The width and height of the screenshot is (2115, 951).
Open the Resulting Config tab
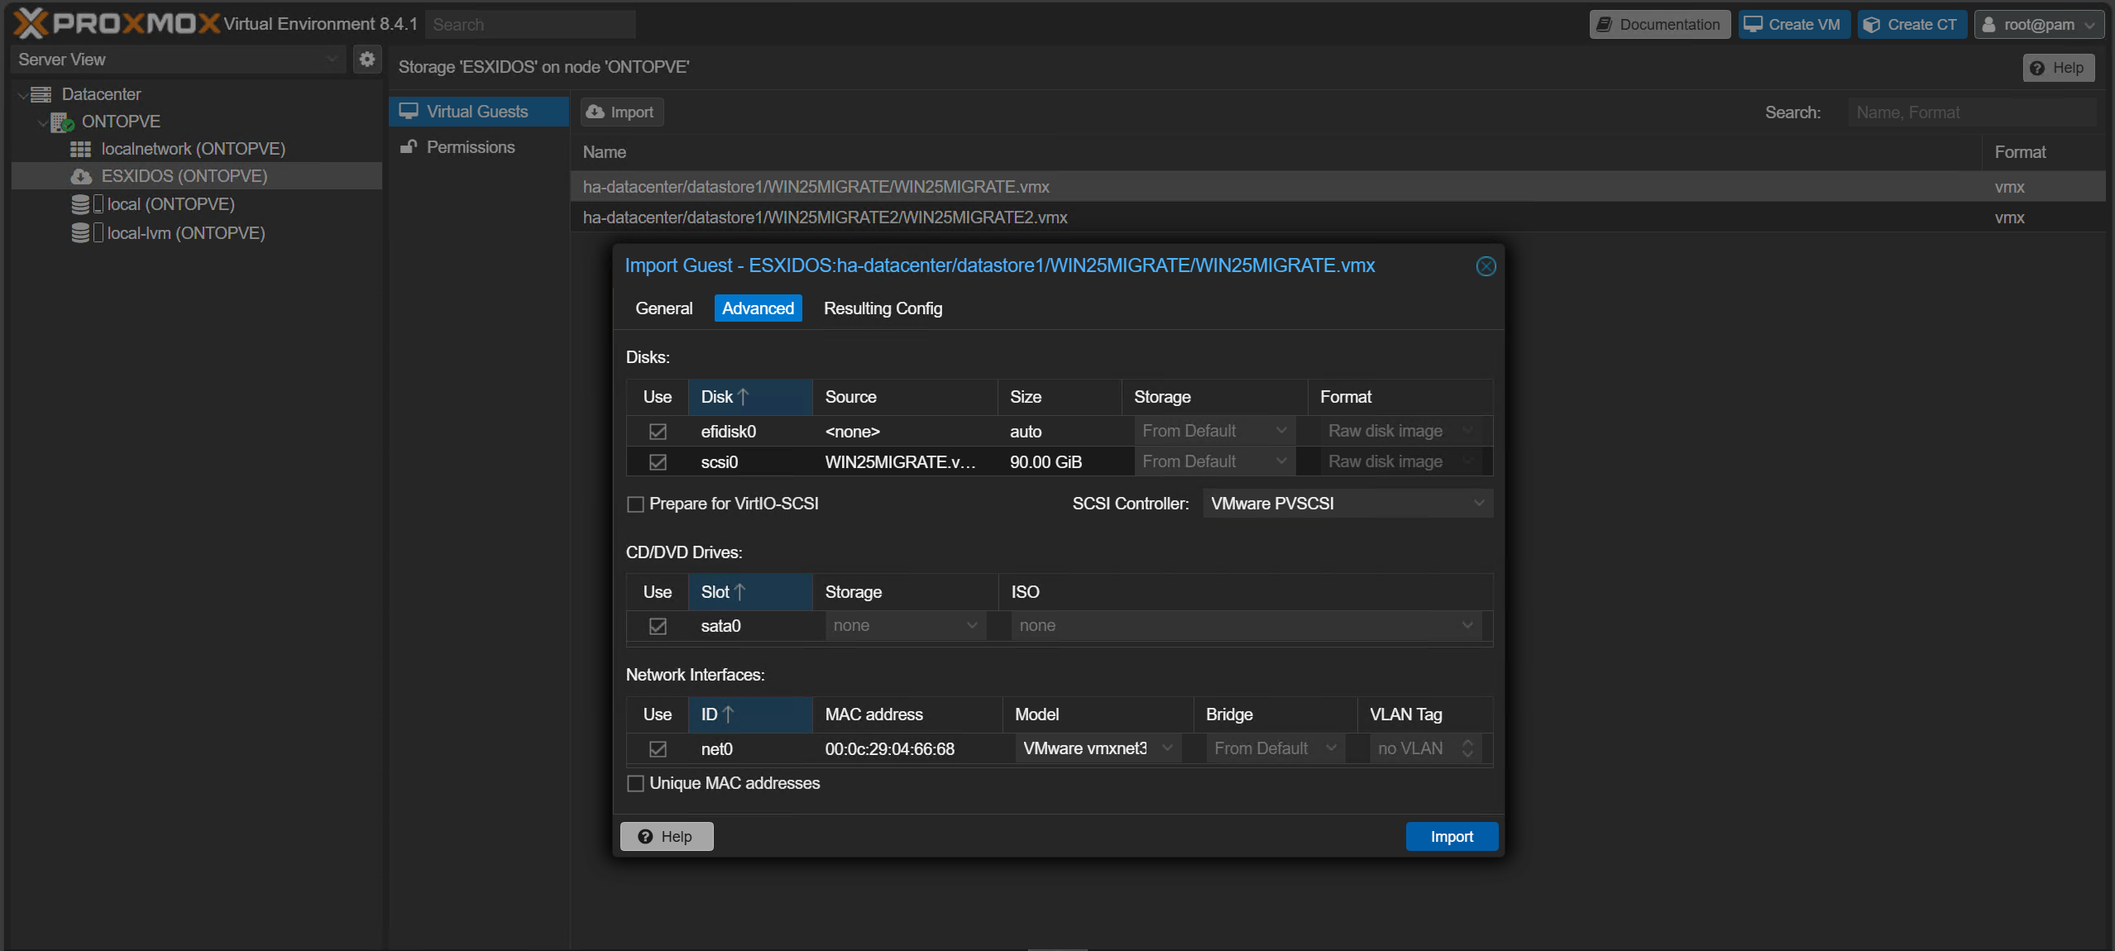[x=883, y=308]
